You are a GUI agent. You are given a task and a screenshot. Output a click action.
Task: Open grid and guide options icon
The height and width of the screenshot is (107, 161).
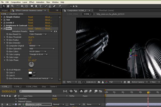(x=80, y=82)
